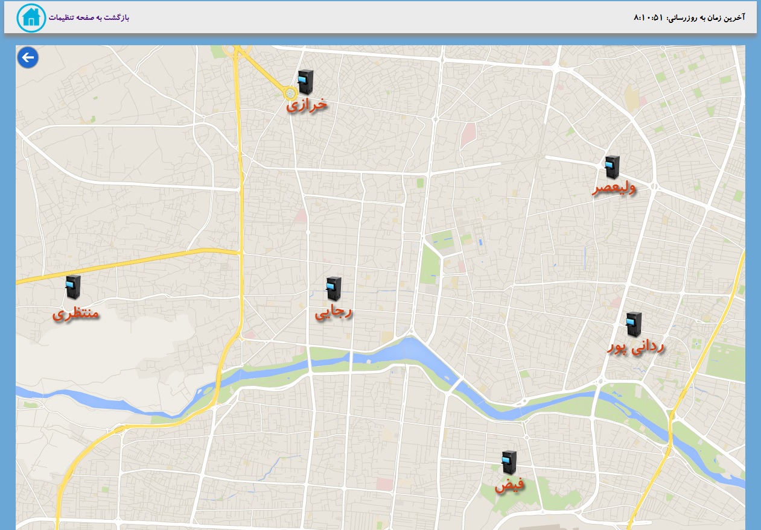
Task: Click the last update time text
Action: click(x=689, y=17)
